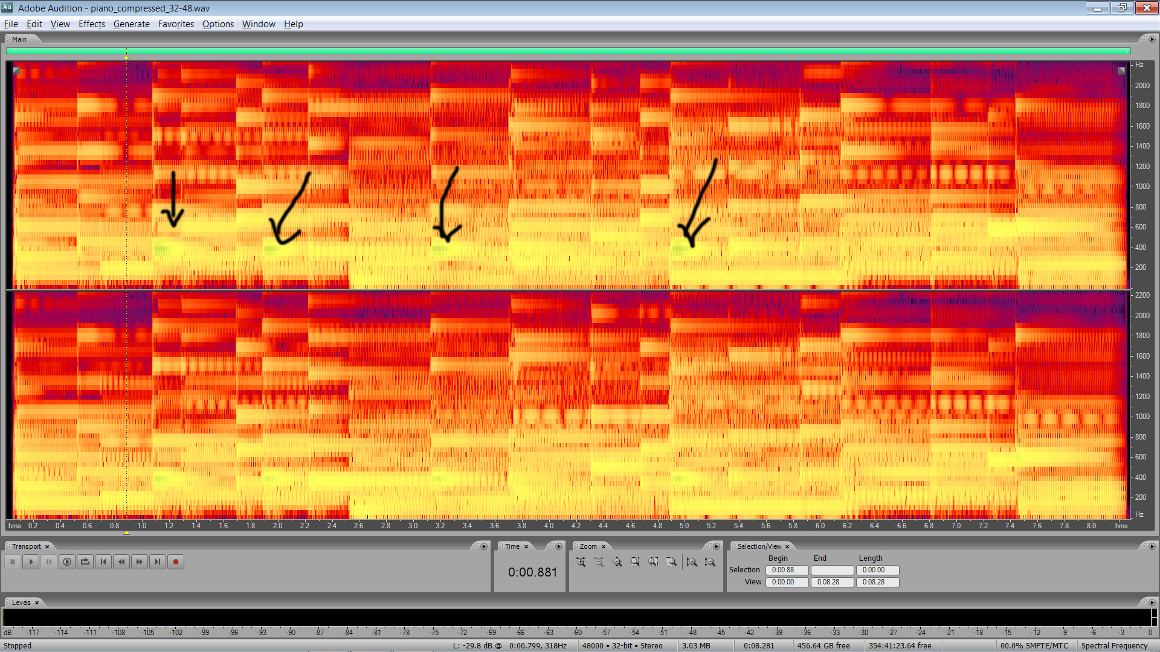Click the green navigation bar above the spectrogram
The height and width of the screenshot is (652, 1160).
coord(568,51)
